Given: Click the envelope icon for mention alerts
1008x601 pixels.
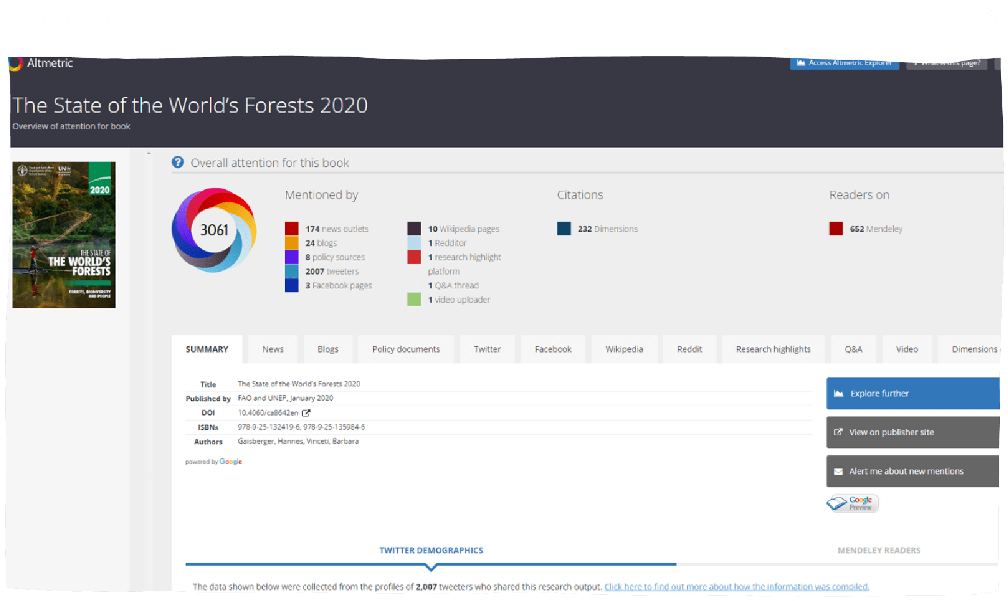Looking at the screenshot, I should coord(838,471).
